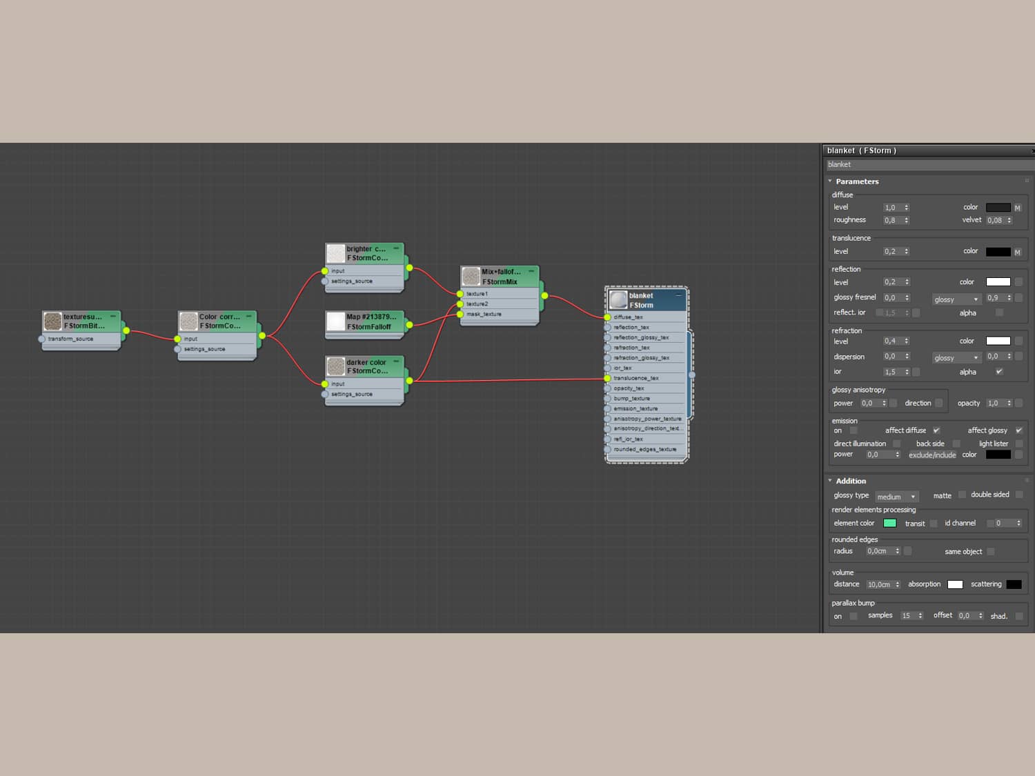Viewport: 1035px width, 776px height.
Task: Open the diffuse color swatch
Action: (998, 208)
